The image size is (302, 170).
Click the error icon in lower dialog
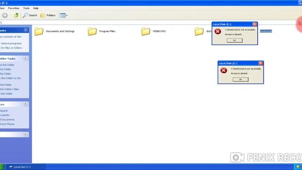[224, 70]
